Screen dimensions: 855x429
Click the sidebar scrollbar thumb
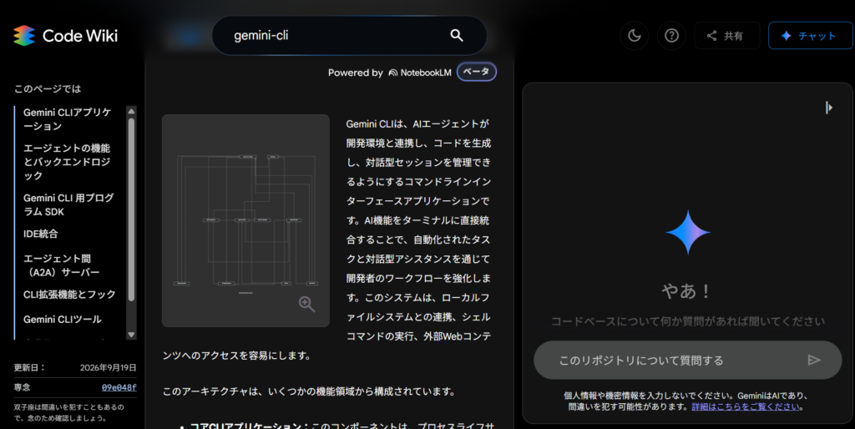(131, 209)
